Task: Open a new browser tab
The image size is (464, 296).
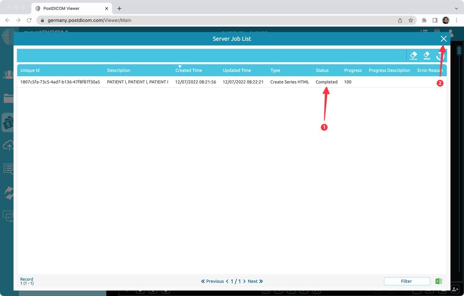Action: pyautogui.click(x=119, y=8)
